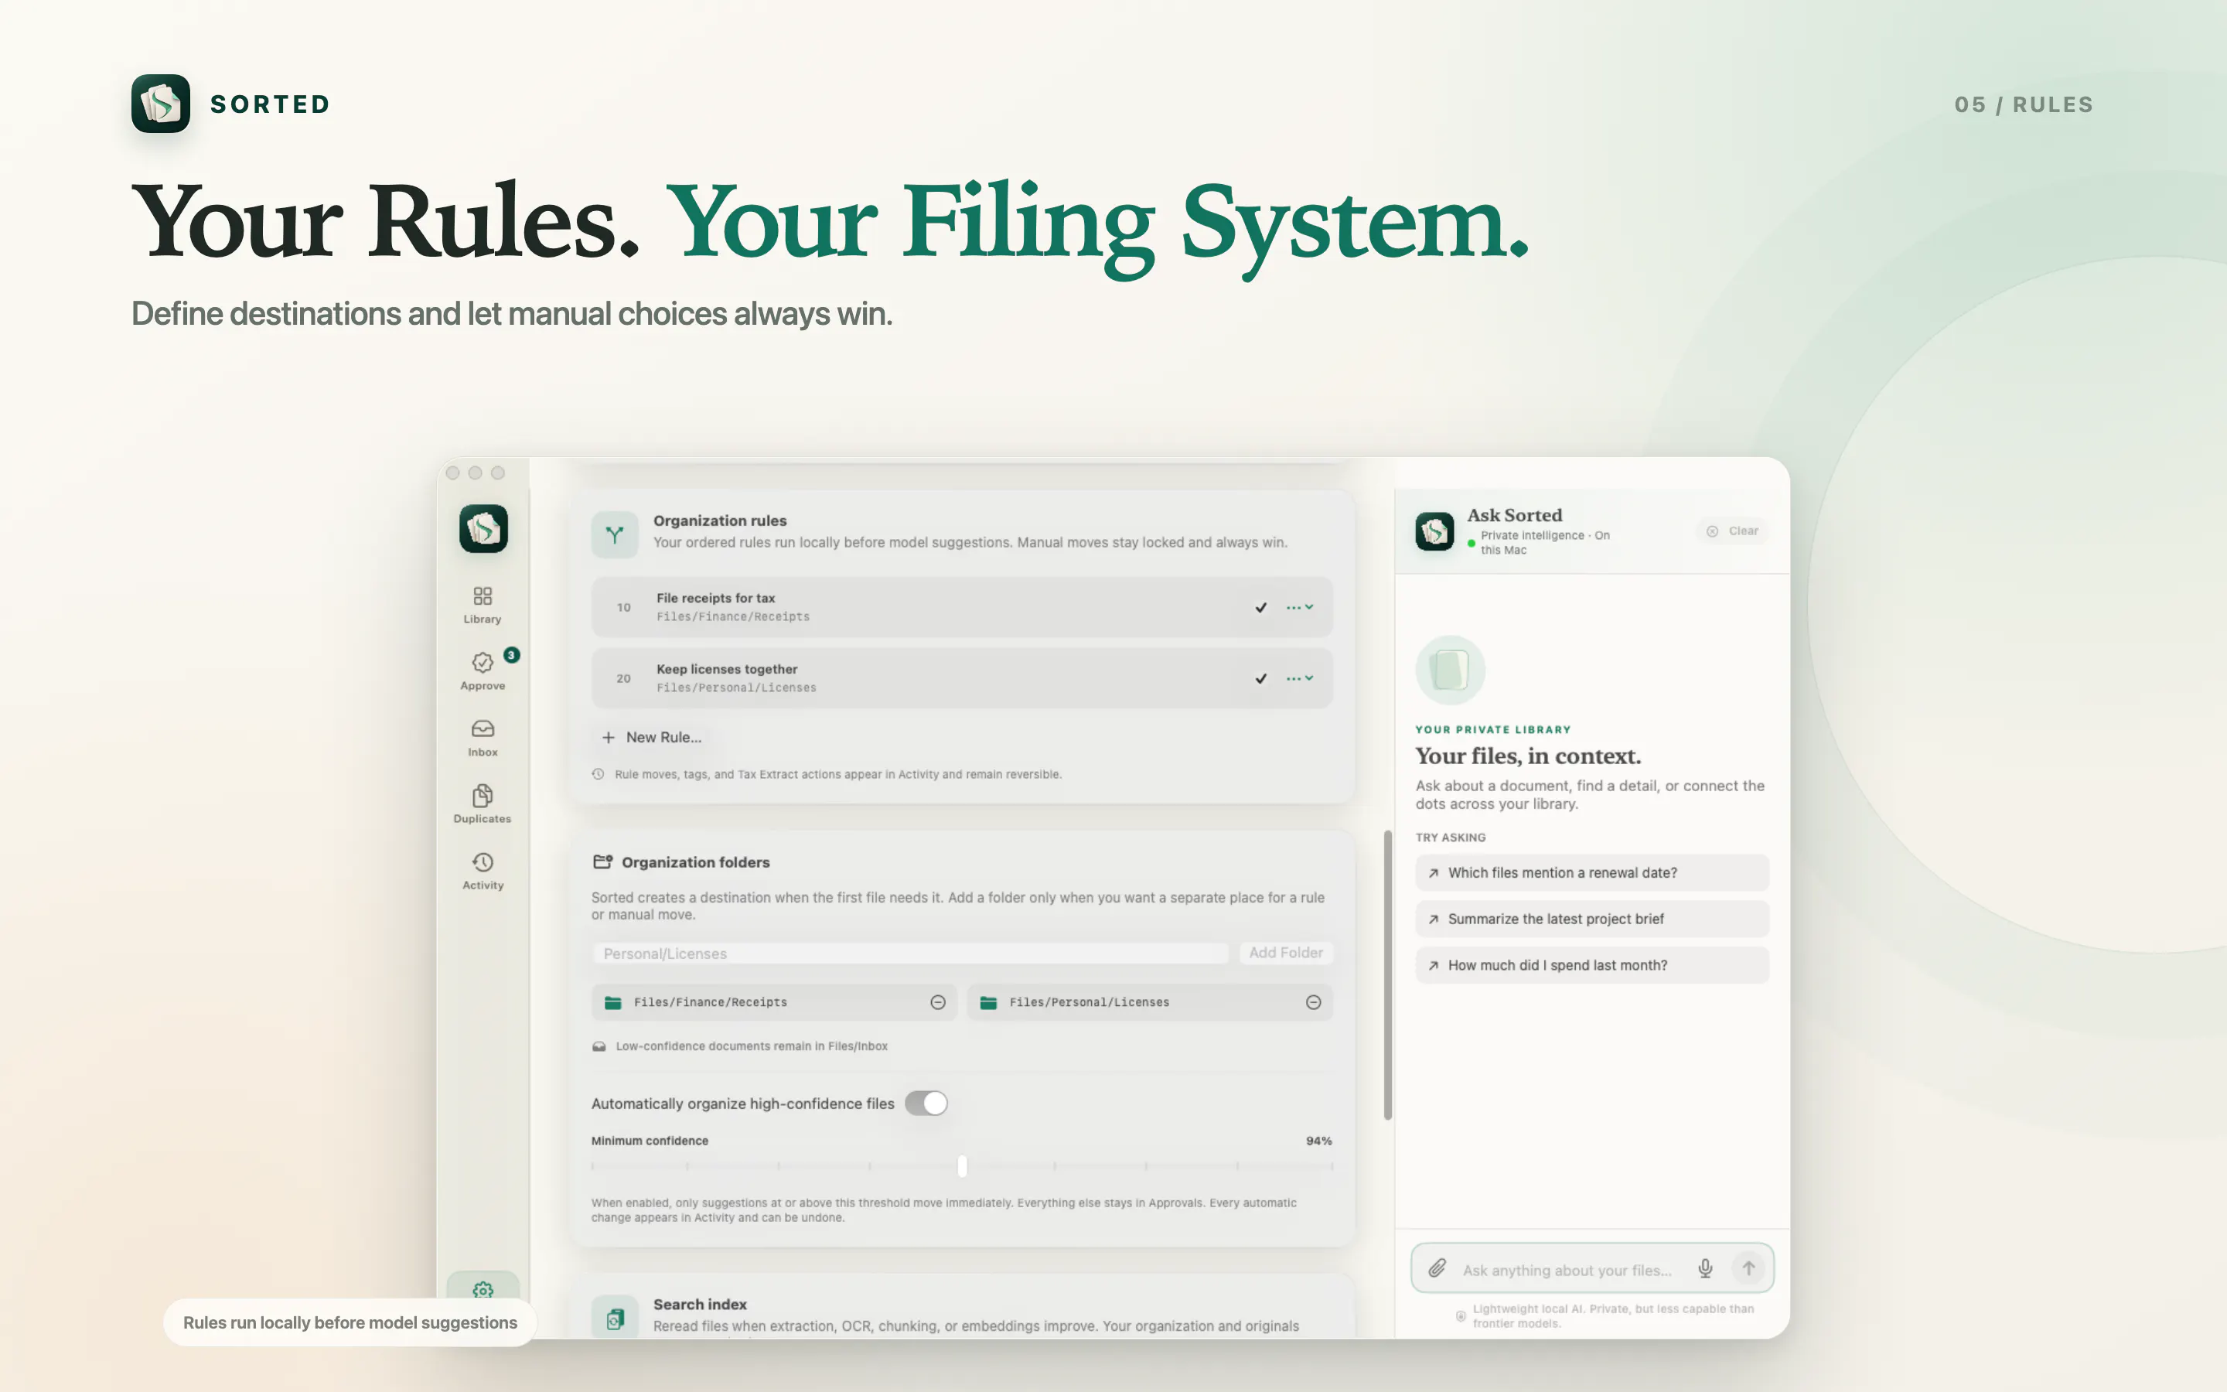Click the Minimum confidence slider handle
The width and height of the screenshot is (2227, 1392).
click(962, 1166)
